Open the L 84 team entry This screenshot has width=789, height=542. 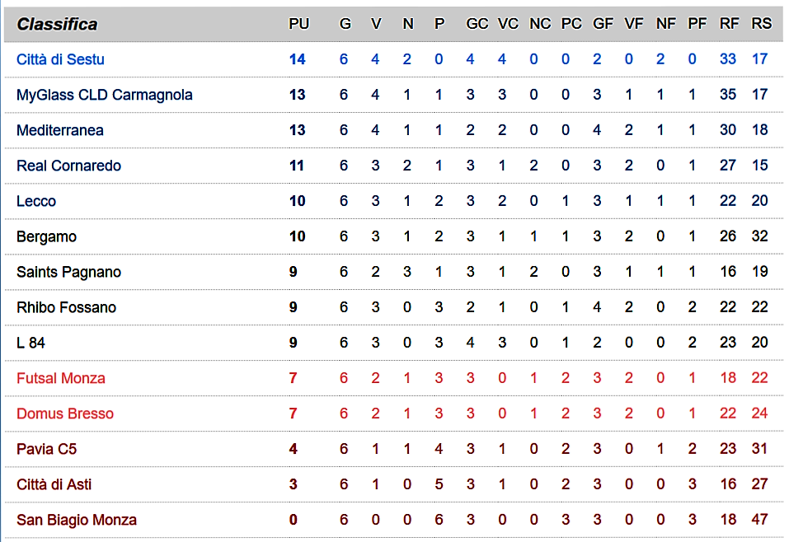pyautogui.click(x=31, y=343)
